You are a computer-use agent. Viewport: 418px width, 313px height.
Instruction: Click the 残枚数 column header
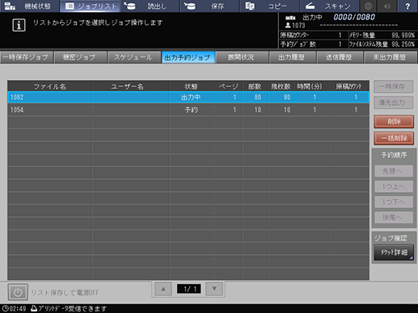pos(281,86)
